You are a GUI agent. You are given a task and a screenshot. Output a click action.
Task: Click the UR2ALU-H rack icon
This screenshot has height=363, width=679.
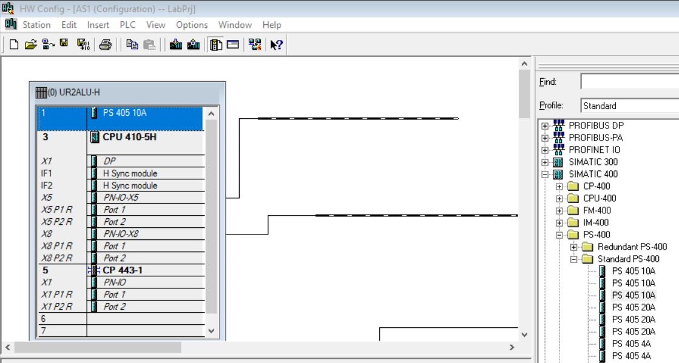click(41, 93)
